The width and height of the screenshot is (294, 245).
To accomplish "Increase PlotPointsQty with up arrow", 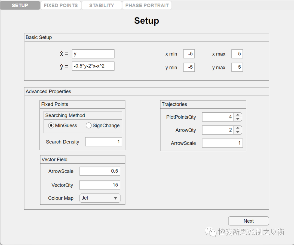I will [238, 115].
